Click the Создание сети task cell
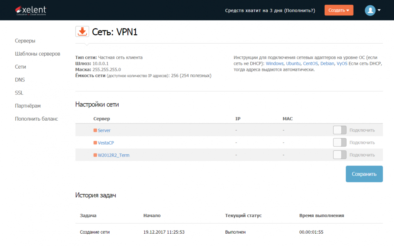394x246 pixels. coord(95,232)
